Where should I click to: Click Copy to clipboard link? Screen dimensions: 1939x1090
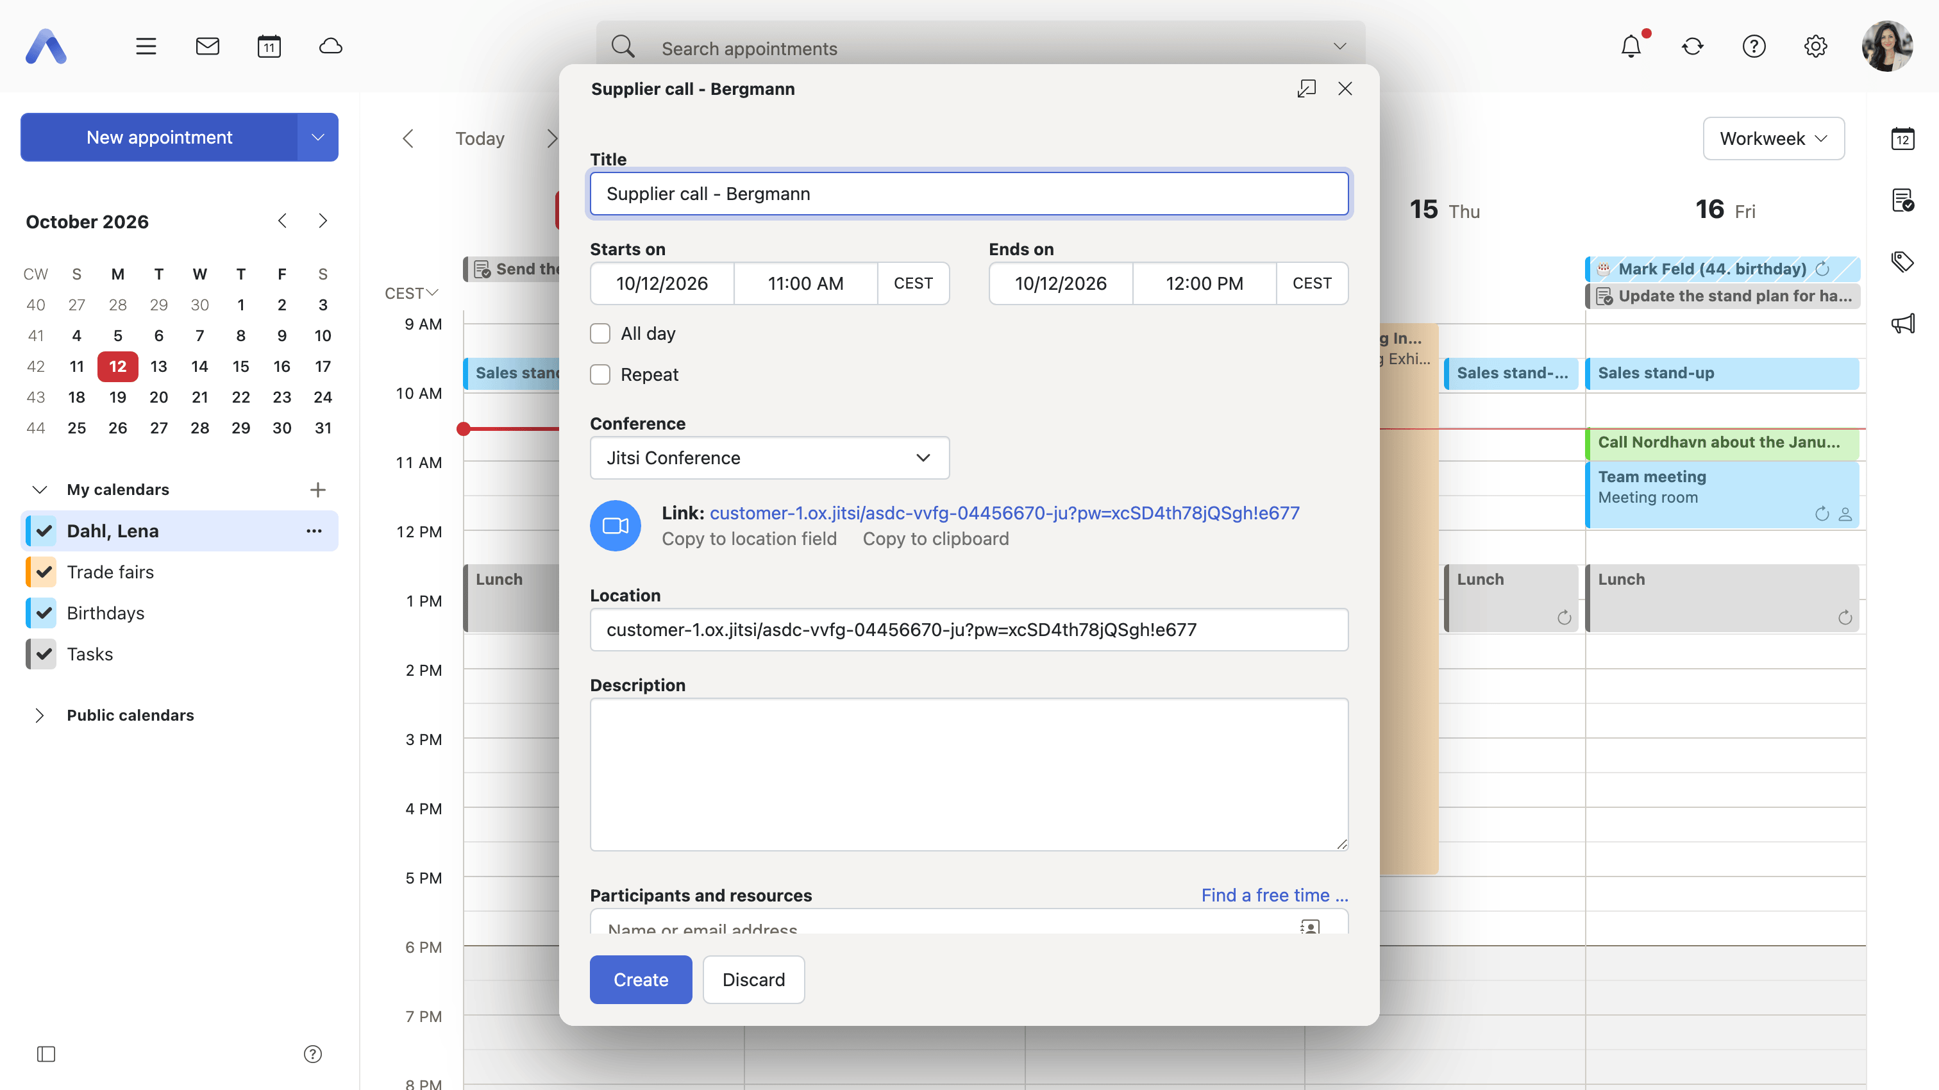[x=936, y=539]
